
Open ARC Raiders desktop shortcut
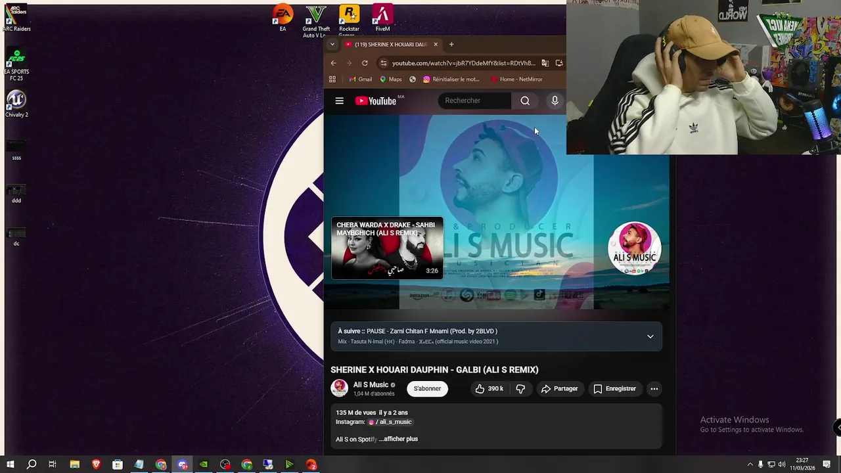click(16, 19)
